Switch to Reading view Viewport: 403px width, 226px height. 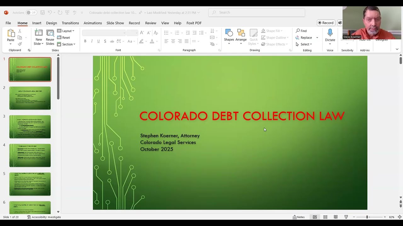336,217
